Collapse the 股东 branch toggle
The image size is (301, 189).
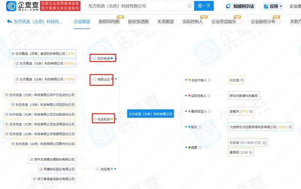click(200, 127)
